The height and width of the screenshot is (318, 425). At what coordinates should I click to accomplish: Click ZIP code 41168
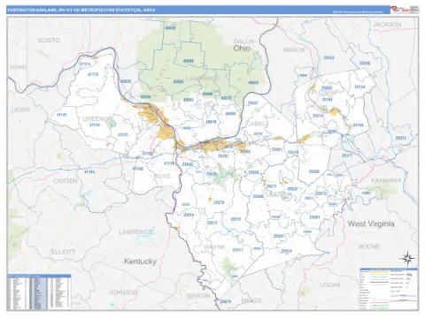pyautogui.click(x=138, y=169)
